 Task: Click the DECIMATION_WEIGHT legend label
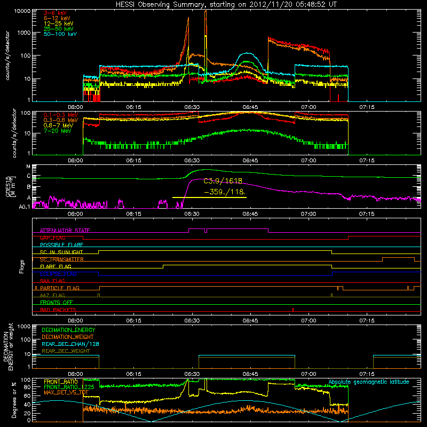coord(68,337)
